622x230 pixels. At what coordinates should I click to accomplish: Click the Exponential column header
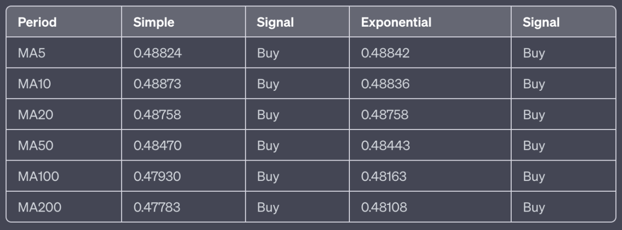[396, 22]
